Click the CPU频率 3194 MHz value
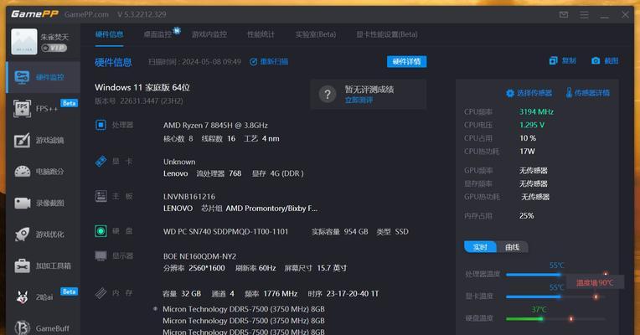Viewport: 640px width, 335px height. click(x=536, y=111)
